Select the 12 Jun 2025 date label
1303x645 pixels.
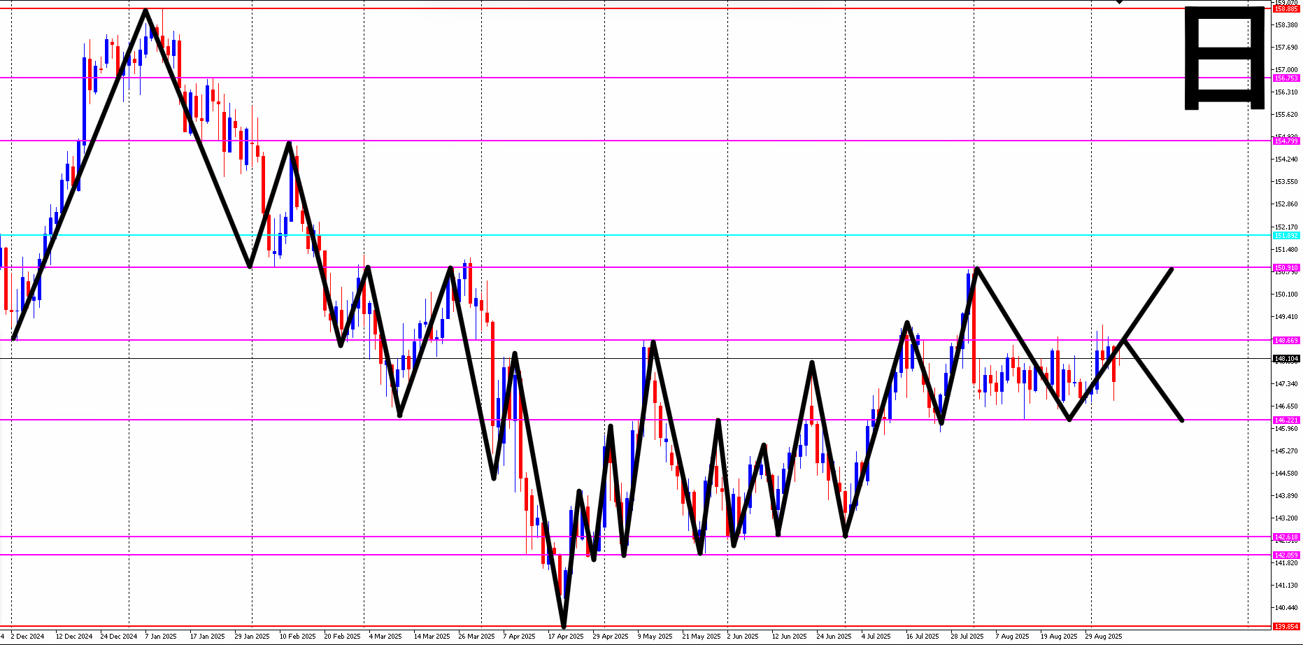(x=790, y=637)
